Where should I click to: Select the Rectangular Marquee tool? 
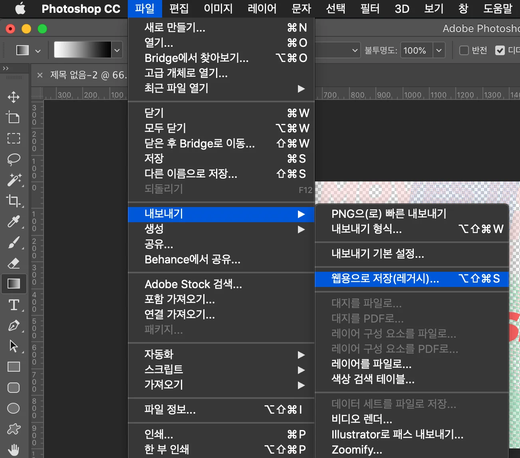pyautogui.click(x=14, y=138)
